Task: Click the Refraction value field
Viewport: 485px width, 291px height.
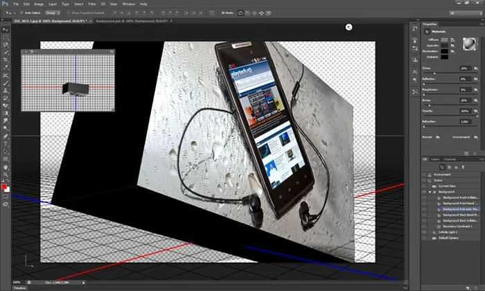Action: (465, 122)
